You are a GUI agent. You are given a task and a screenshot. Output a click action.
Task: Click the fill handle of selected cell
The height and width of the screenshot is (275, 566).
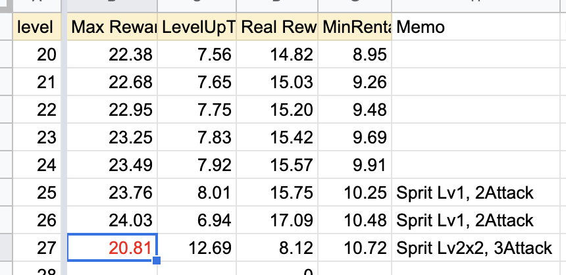pos(157,261)
